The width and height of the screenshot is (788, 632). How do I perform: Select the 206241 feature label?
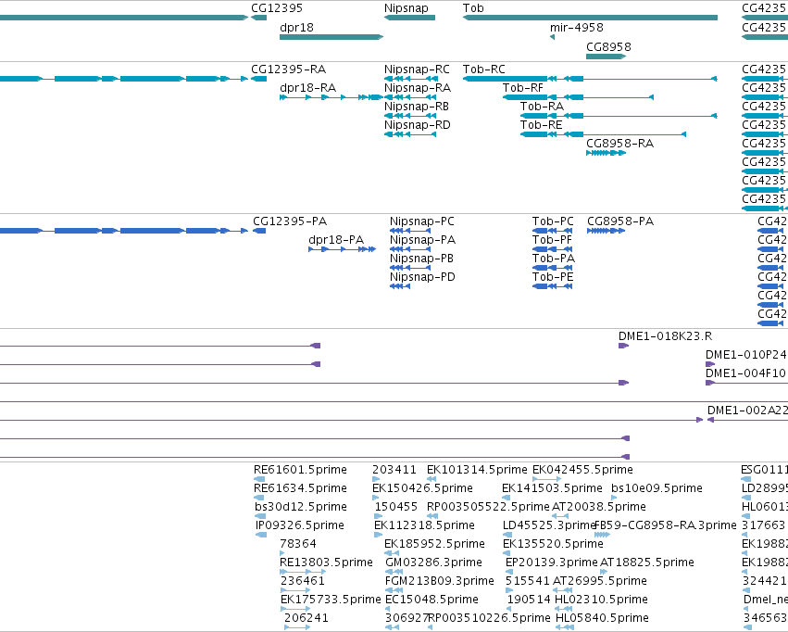click(306, 618)
